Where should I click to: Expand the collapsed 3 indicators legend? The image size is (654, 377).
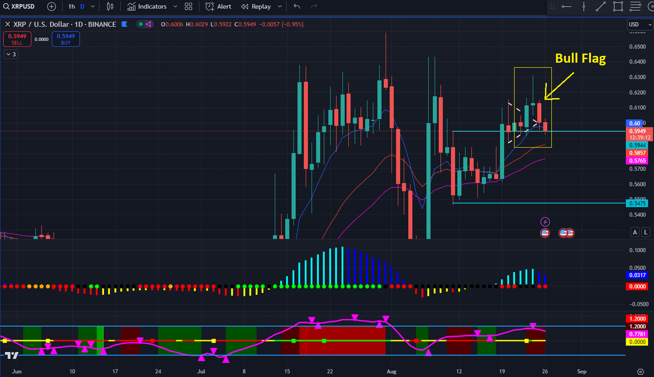coord(10,54)
